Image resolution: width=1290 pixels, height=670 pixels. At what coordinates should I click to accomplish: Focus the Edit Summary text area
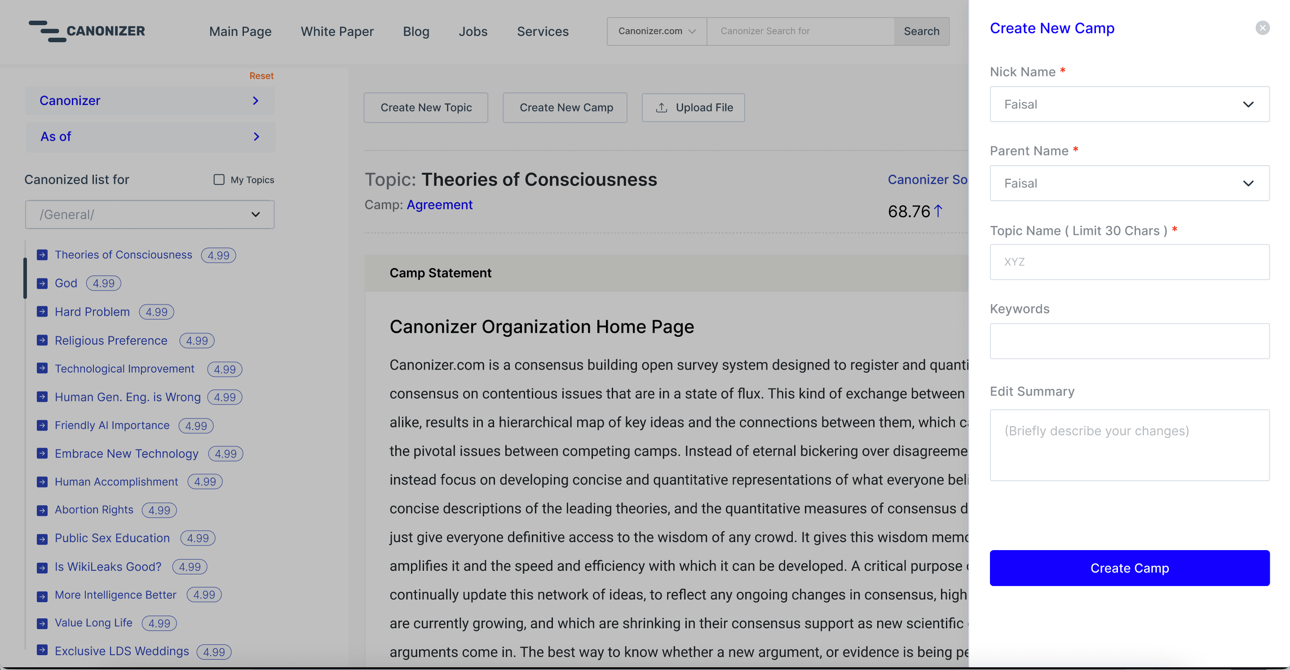(1129, 445)
